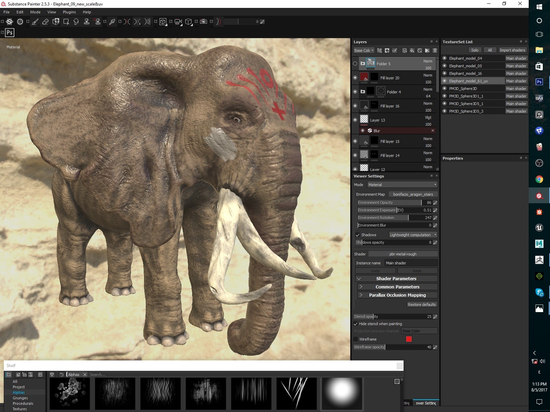
Task: Open the Plugins menu
Action: point(69,12)
